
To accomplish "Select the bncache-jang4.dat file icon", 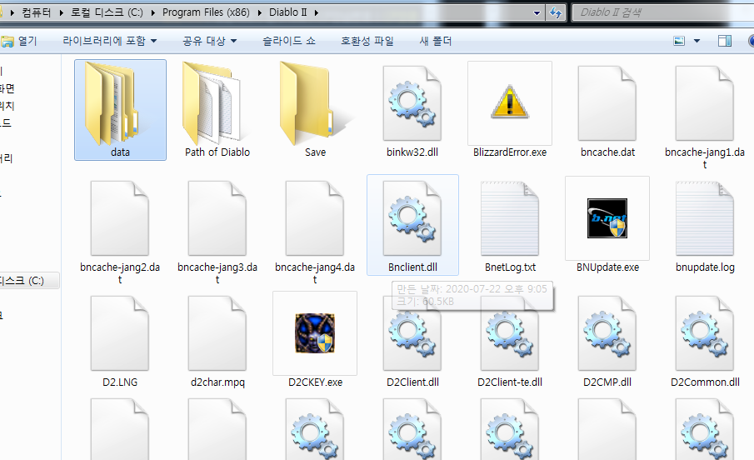I will click(x=315, y=218).
